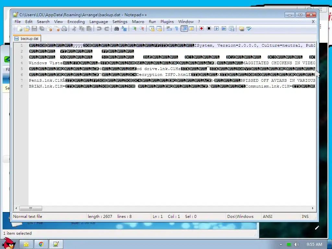Open the Macro menu
This screenshot has height=249, width=332.
point(138,22)
